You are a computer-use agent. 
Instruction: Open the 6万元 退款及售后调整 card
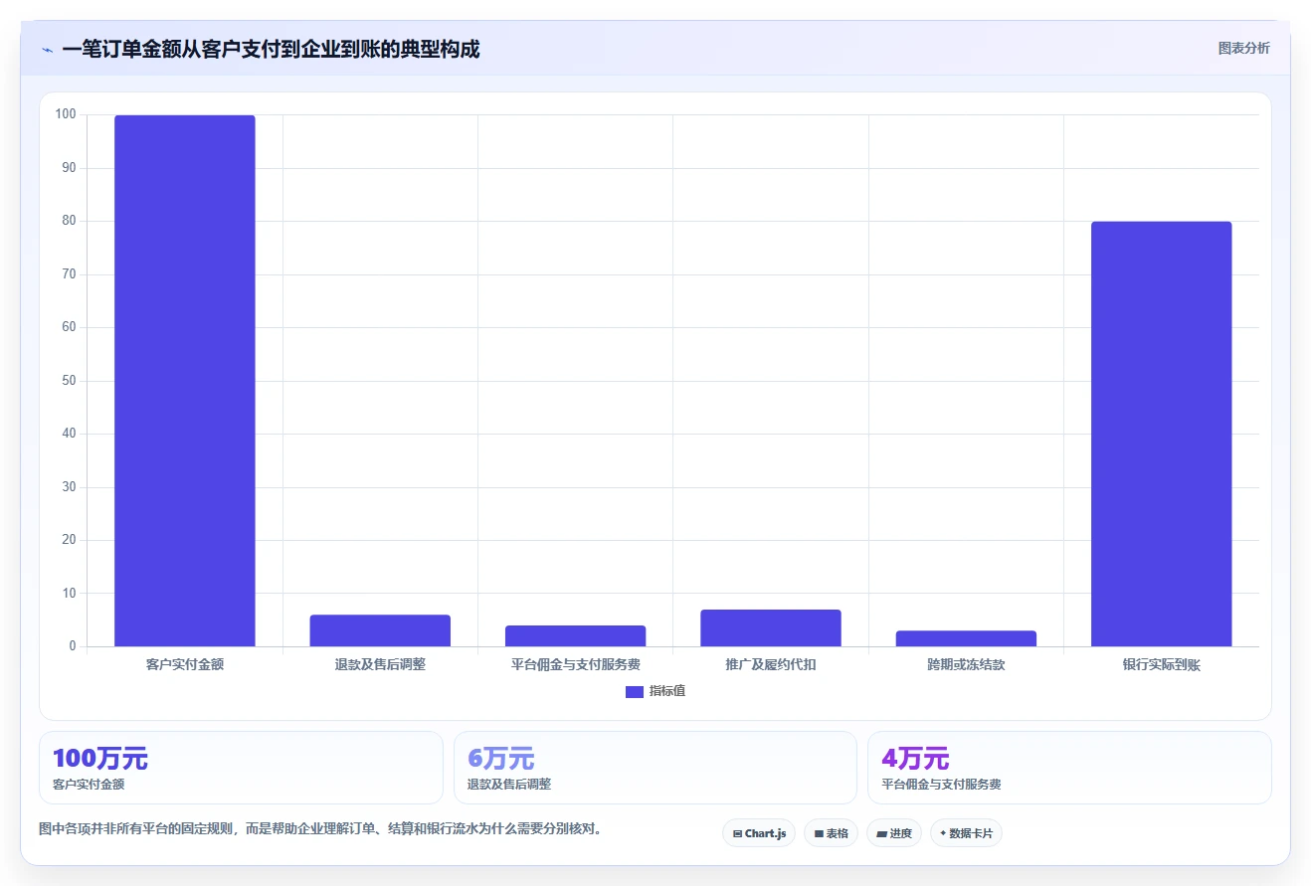point(655,768)
